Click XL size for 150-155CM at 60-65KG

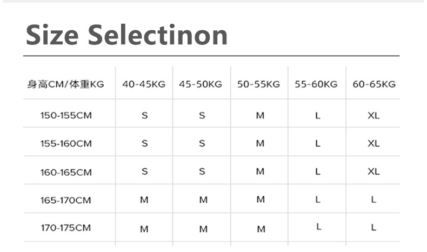click(x=373, y=115)
